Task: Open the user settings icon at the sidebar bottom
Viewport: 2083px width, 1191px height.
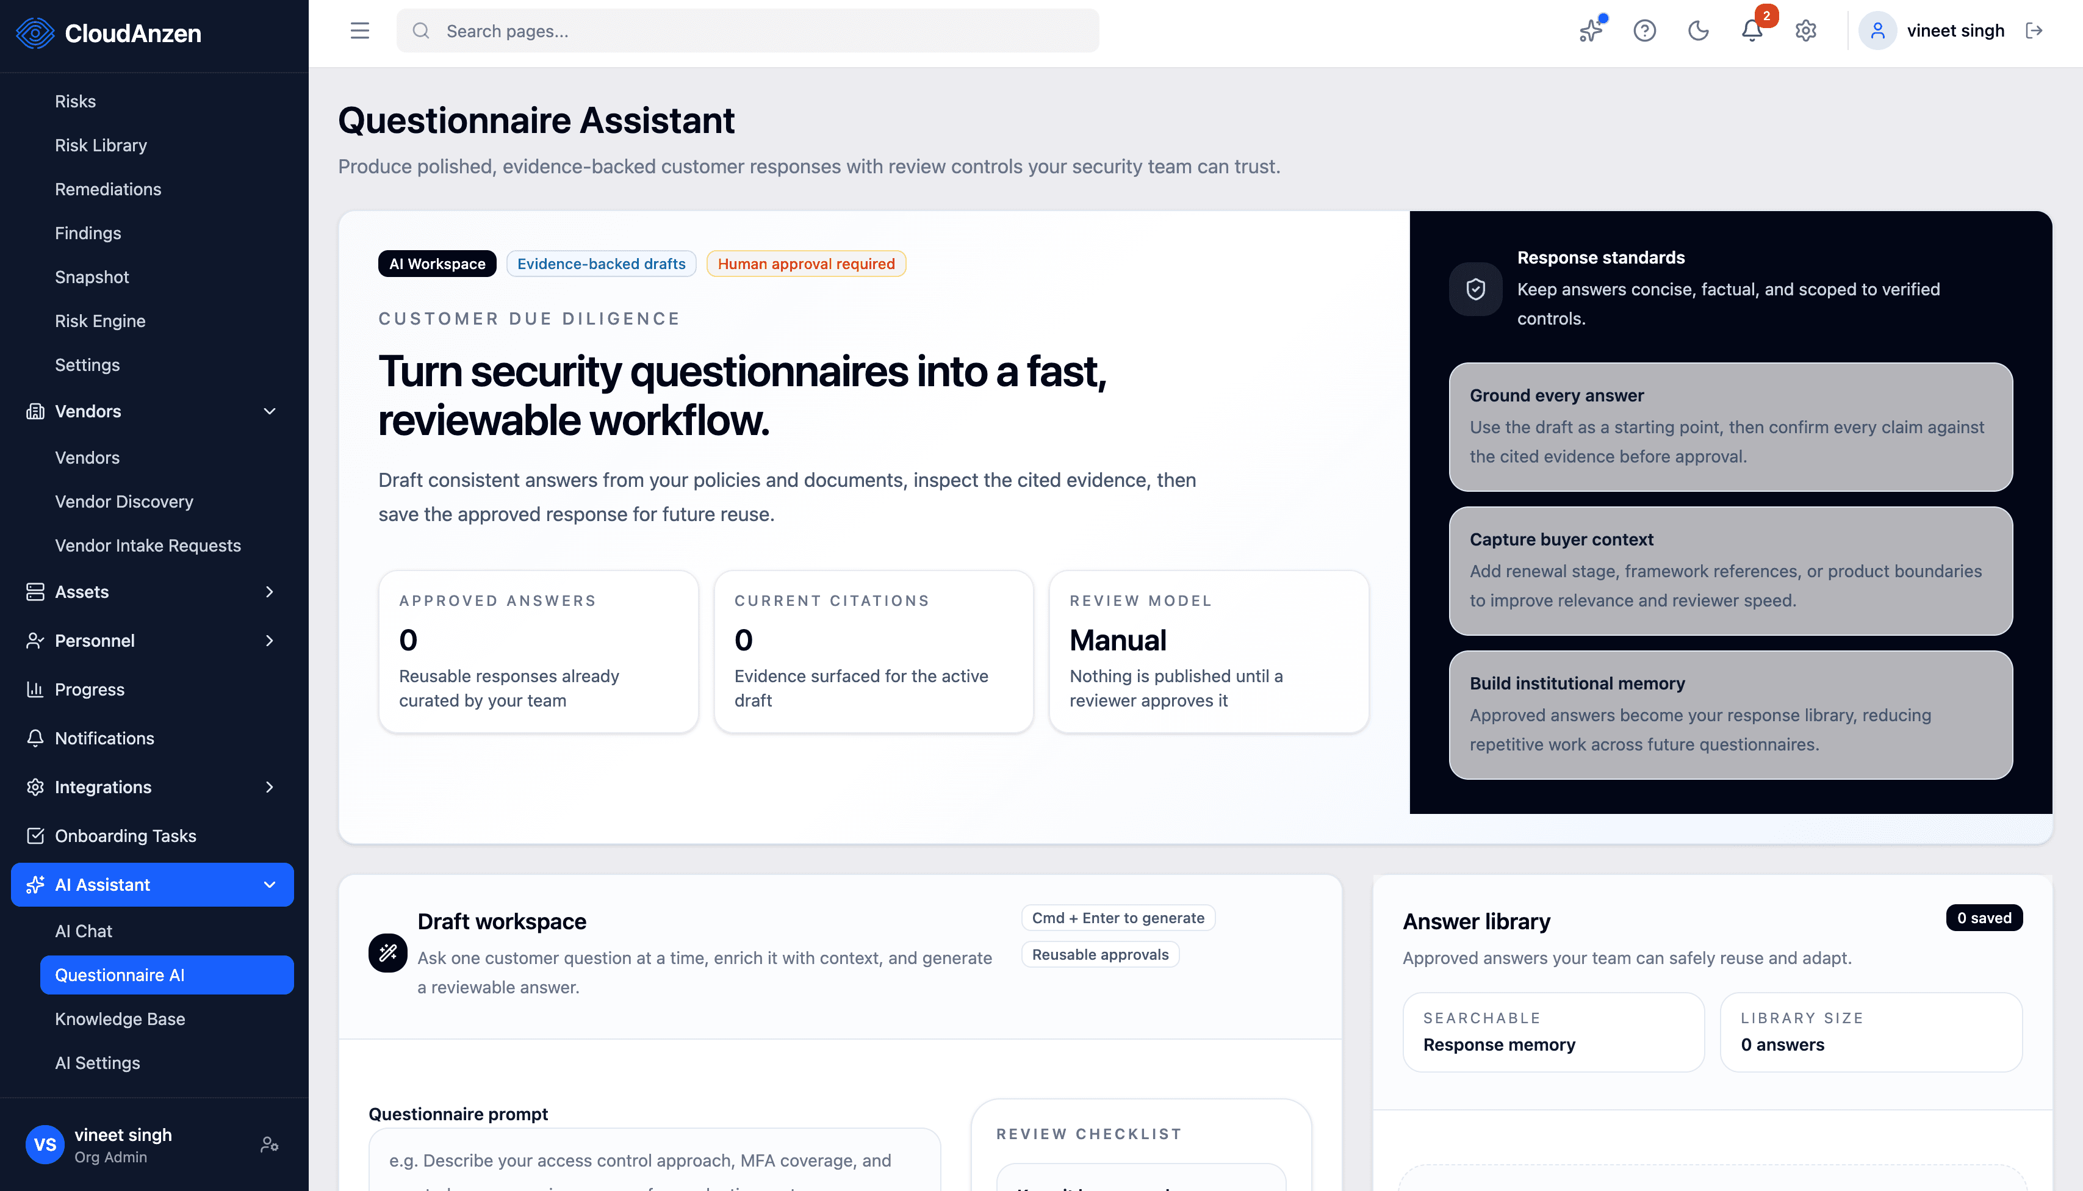Action: pyautogui.click(x=270, y=1145)
